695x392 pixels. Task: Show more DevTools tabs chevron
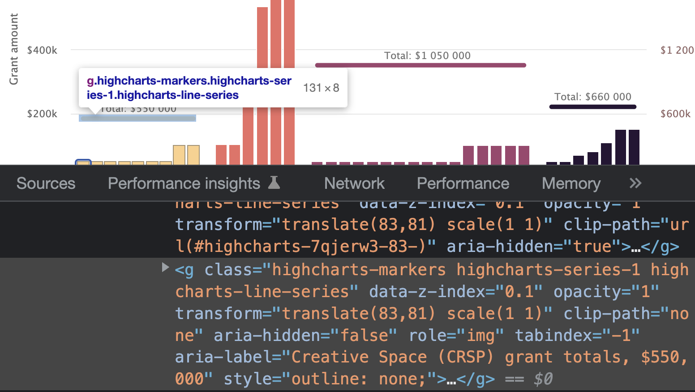[x=635, y=183]
